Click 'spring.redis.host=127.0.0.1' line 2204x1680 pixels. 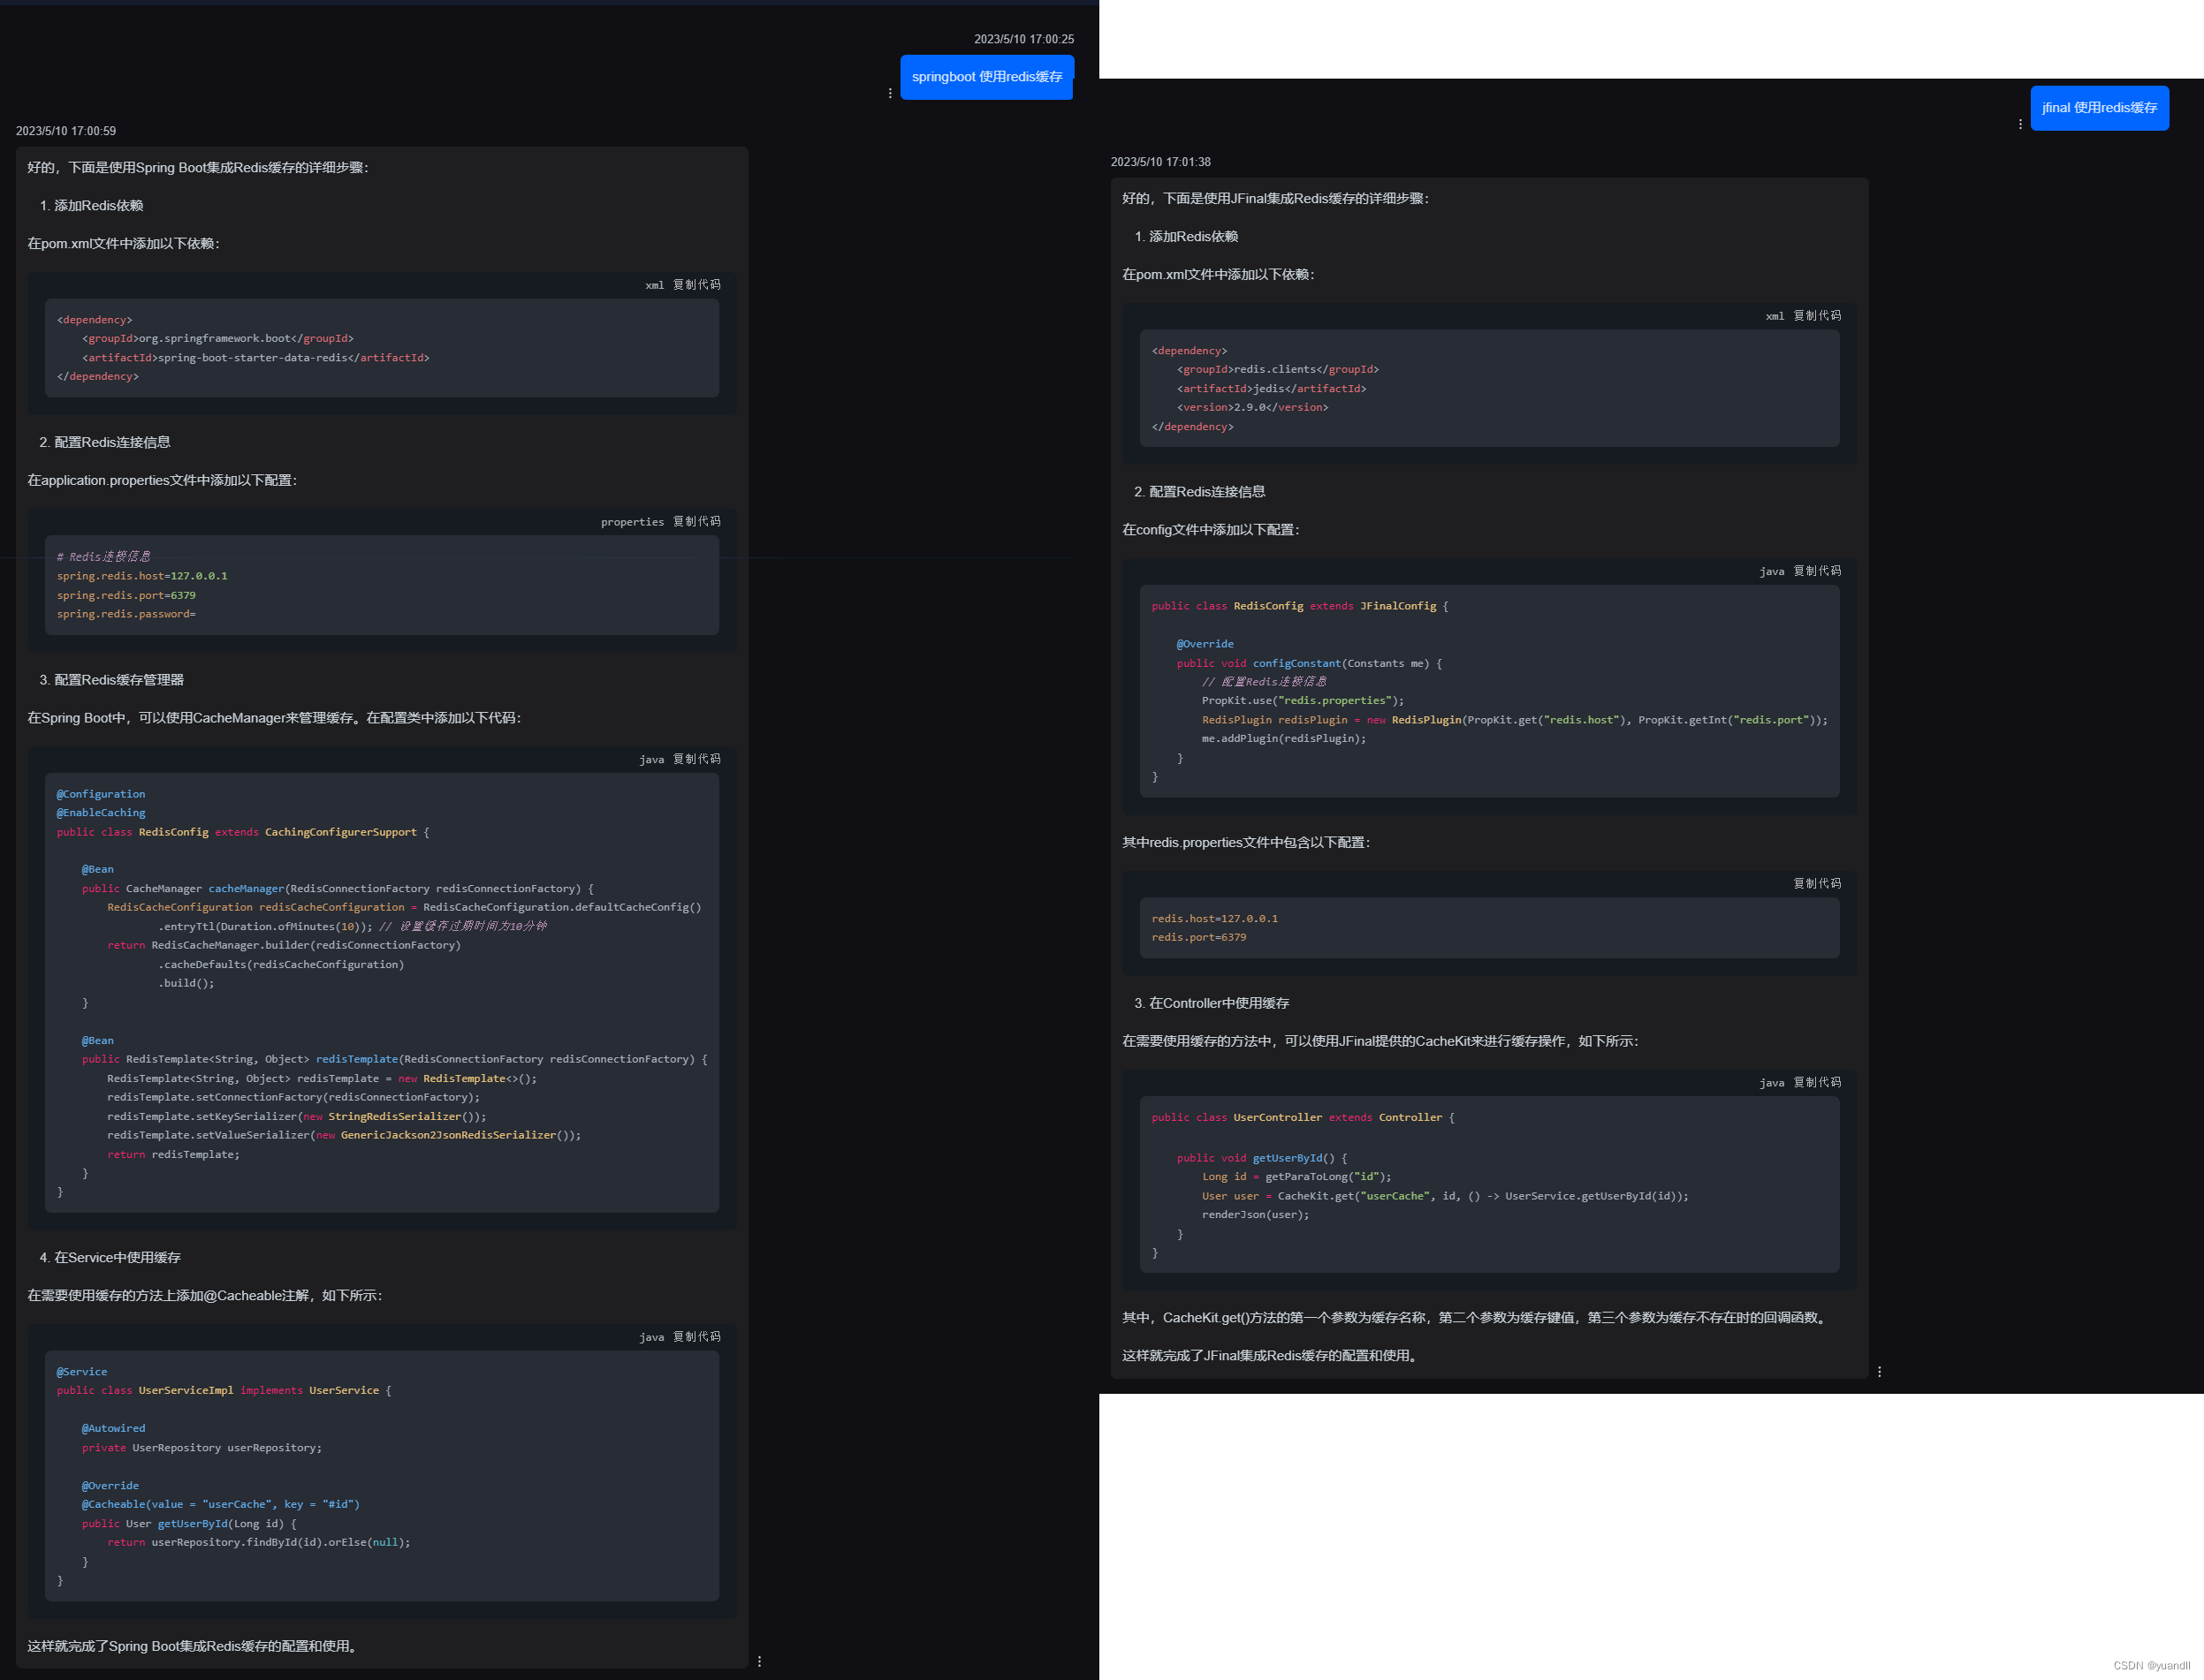tap(142, 576)
